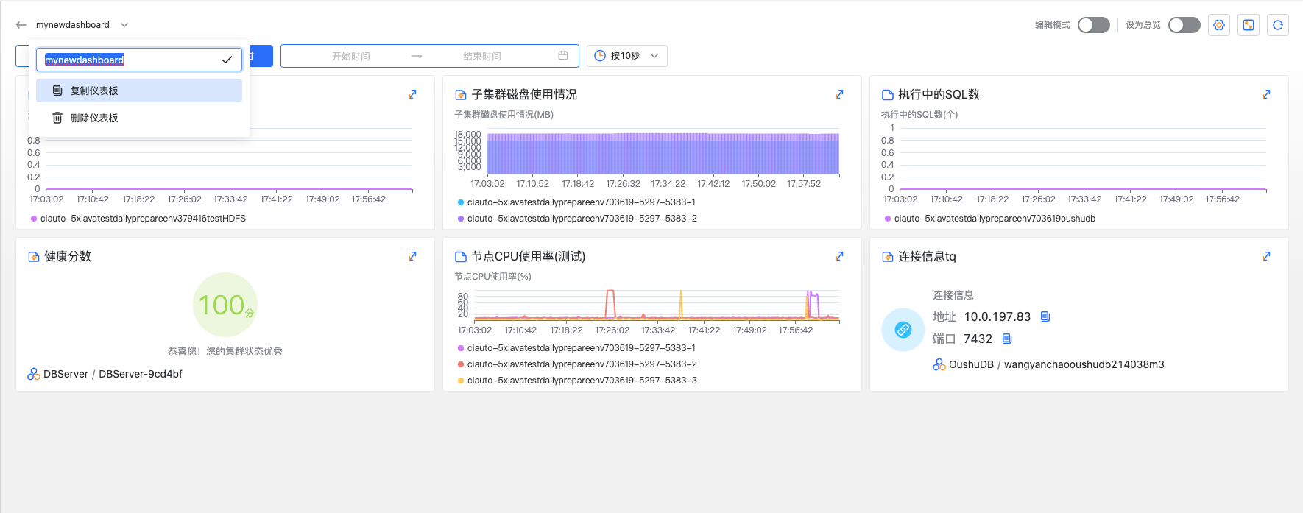This screenshot has height=513, width=1303.
Task: Click the fullscreen layout icon at top right
Action: [1249, 25]
